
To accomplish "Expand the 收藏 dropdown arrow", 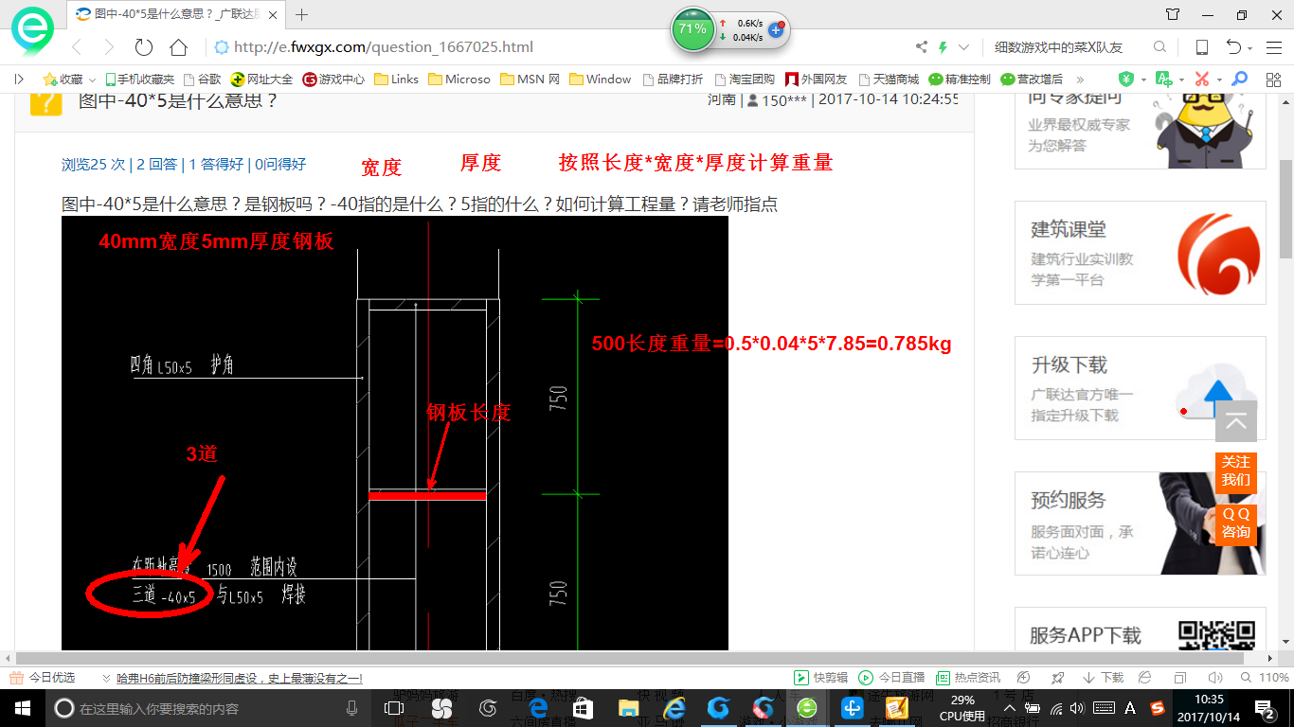I will (93, 80).
